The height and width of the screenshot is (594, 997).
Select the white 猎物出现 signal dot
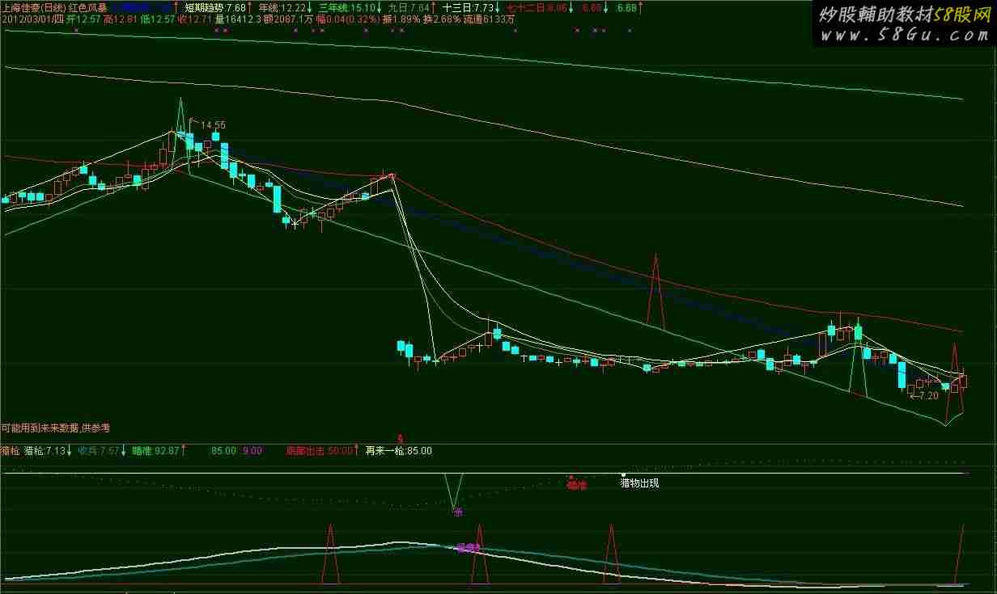click(x=623, y=474)
